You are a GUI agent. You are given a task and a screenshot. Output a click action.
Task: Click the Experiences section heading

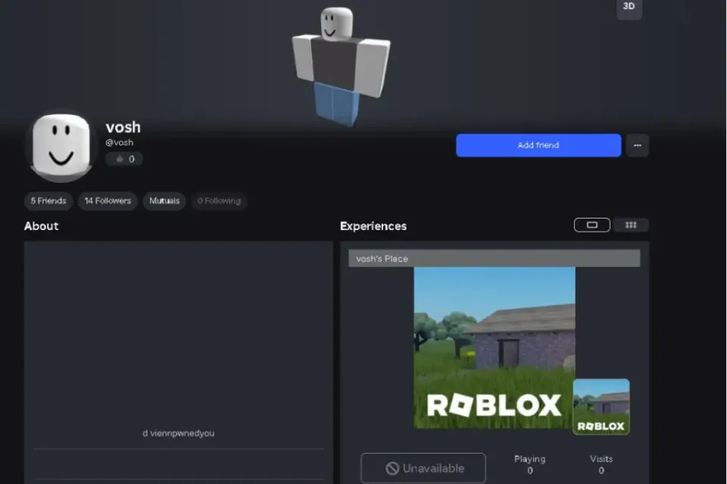pyautogui.click(x=373, y=226)
